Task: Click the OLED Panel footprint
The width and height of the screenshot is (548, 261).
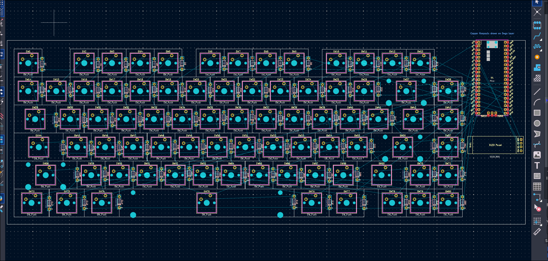Action: pos(495,145)
